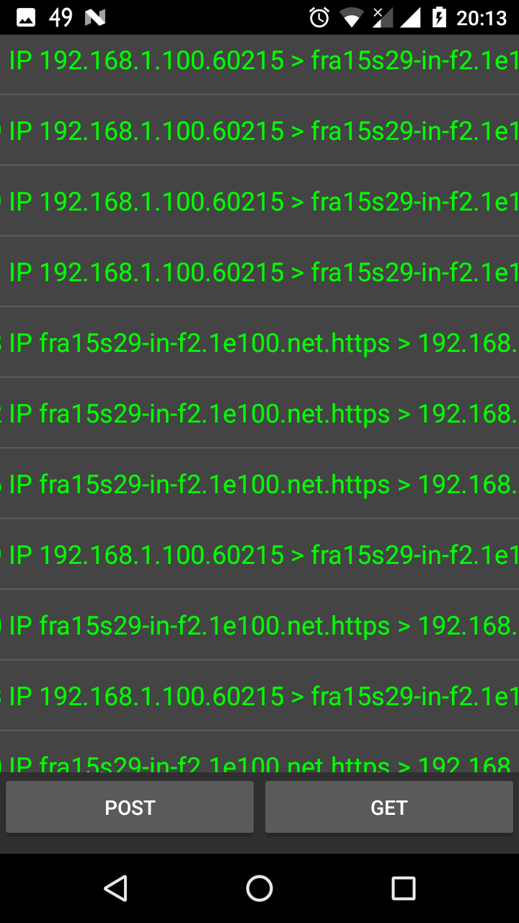Tap the 49 notification indicator

tap(61, 17)
